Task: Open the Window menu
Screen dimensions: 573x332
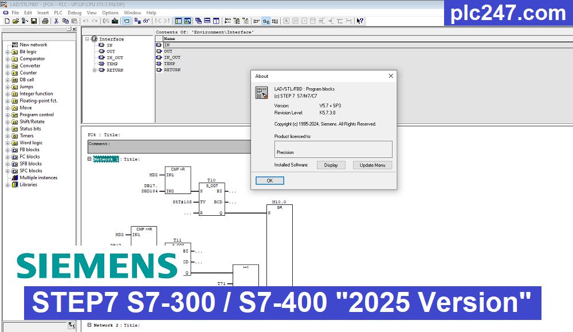Action: point(132,13)
